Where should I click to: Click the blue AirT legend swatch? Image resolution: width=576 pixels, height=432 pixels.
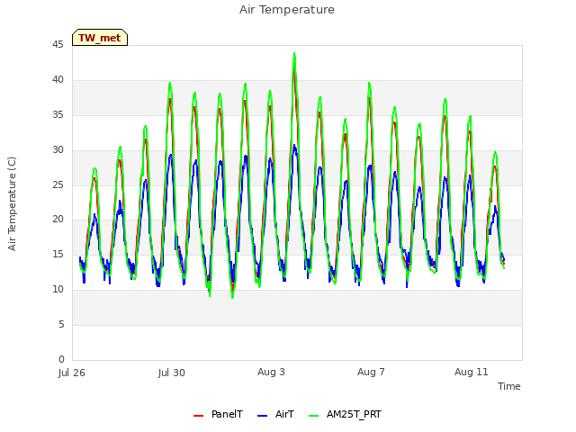(262, 416)
